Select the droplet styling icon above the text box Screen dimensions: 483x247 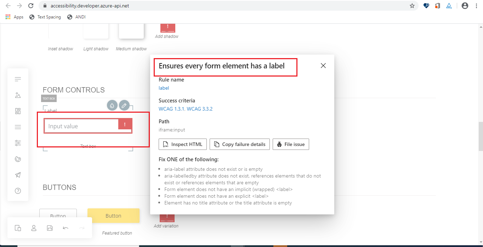coord(112,105)
